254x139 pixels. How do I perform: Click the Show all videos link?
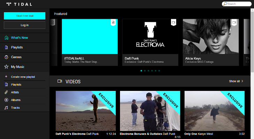point(234,81)
